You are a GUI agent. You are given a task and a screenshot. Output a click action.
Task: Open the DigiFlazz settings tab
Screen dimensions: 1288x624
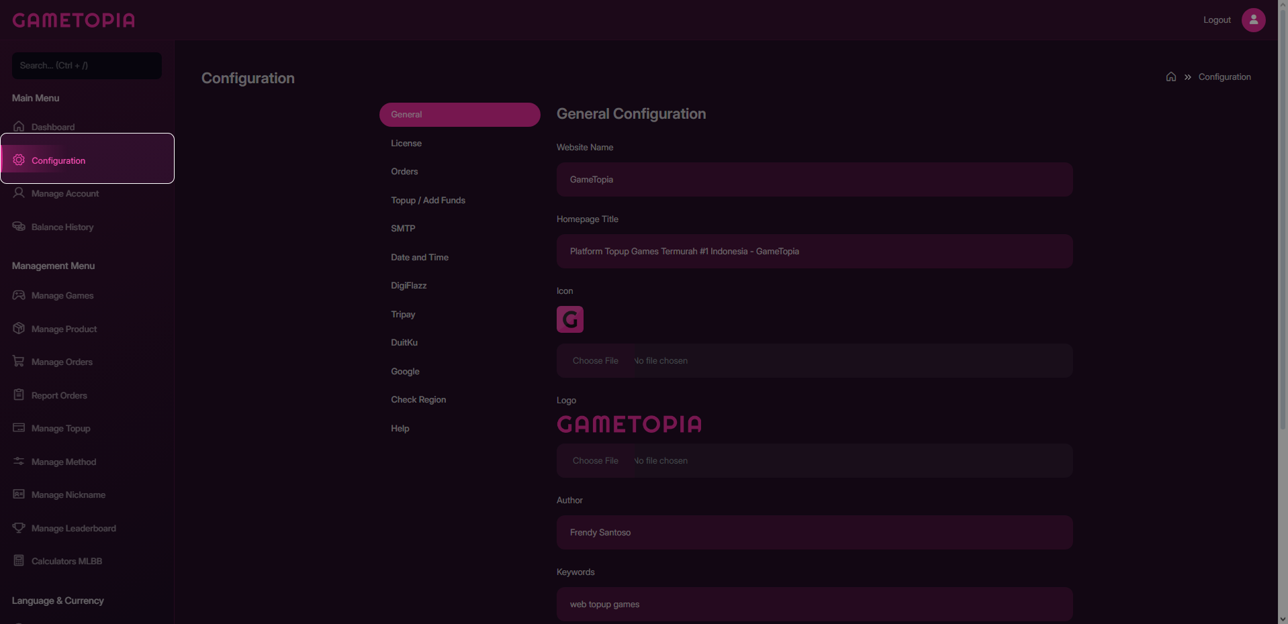pyautogui.click(x=459, y=286)
